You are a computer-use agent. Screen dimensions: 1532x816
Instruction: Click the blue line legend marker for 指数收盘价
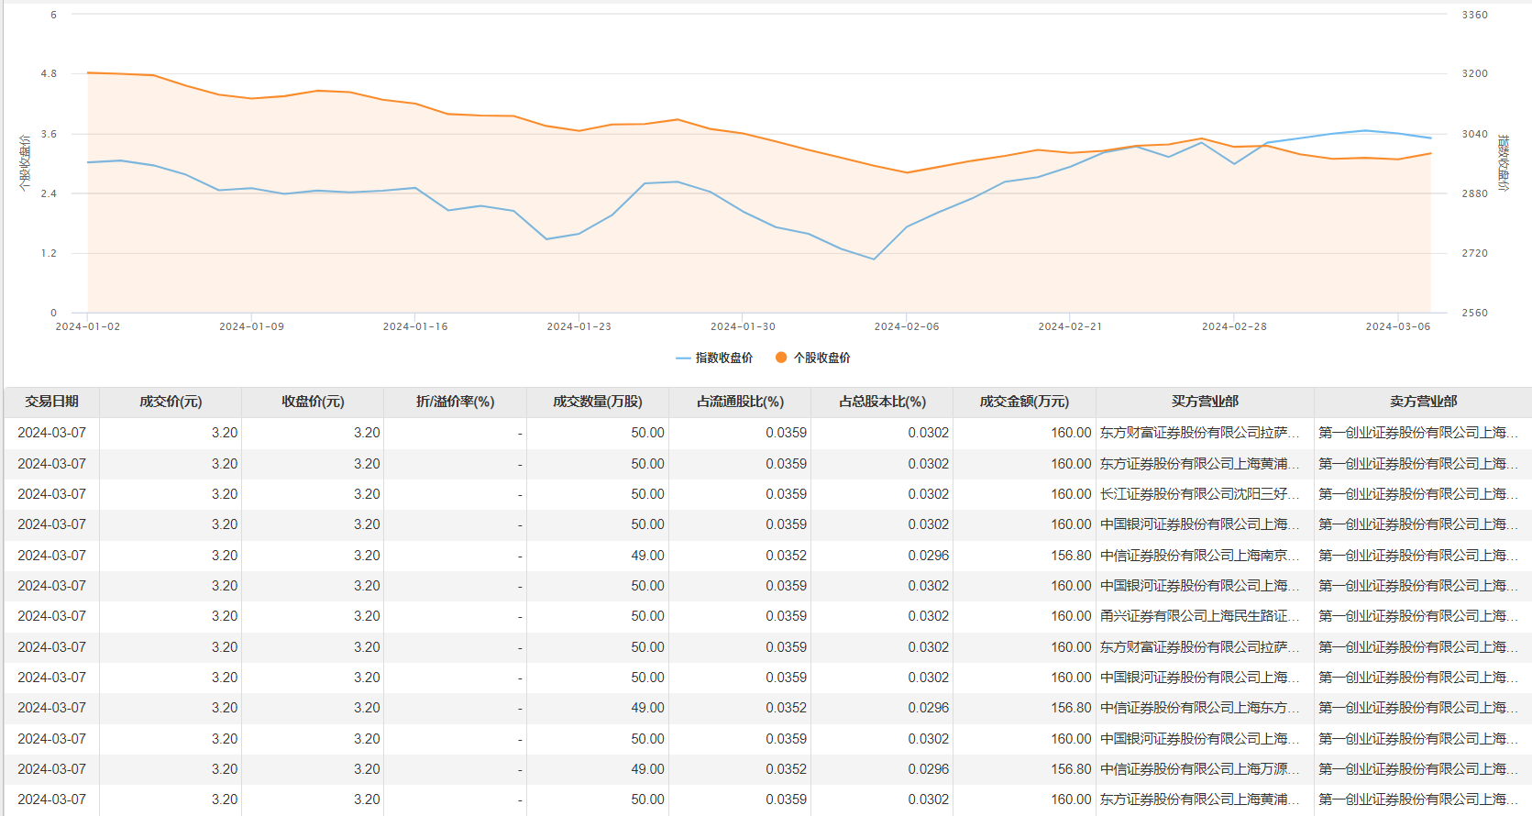pos(683,358)
